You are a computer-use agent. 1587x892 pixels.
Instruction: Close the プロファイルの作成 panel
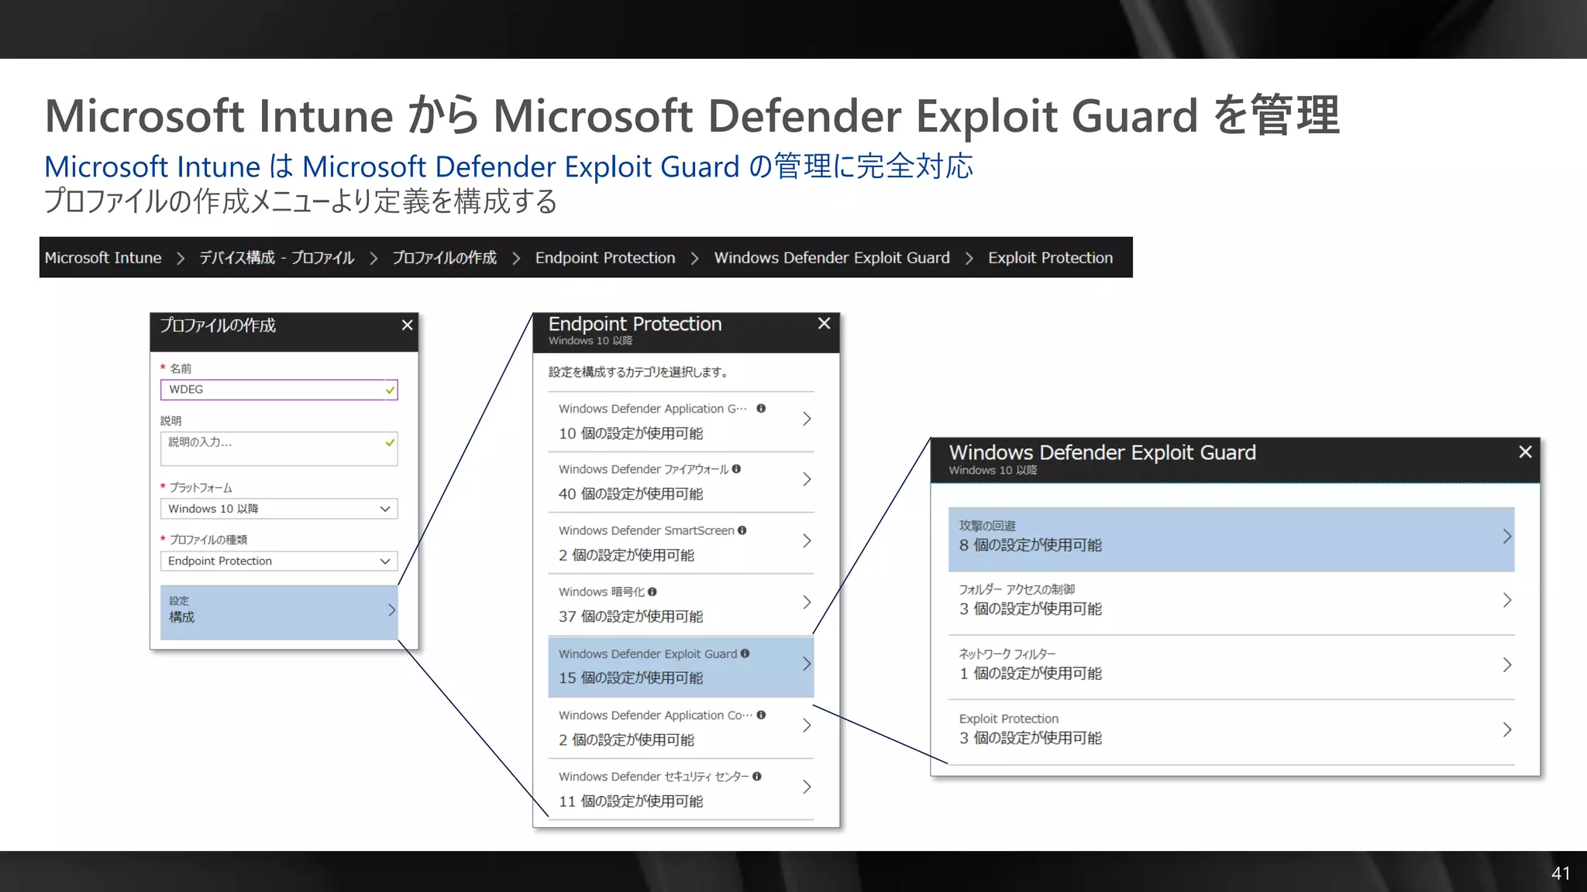click(407, 325)
